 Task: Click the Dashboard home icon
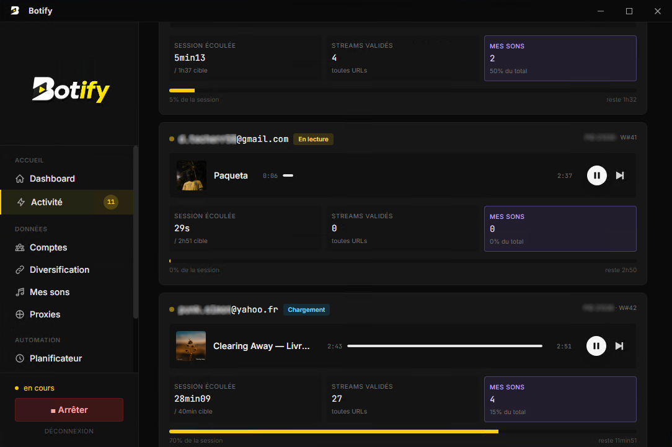coord(20,179)
